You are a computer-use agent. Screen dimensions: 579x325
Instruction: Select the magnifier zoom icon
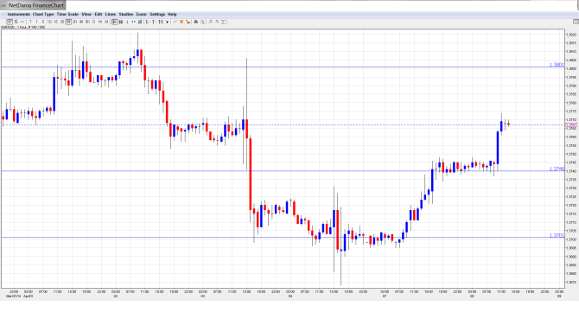203,22
